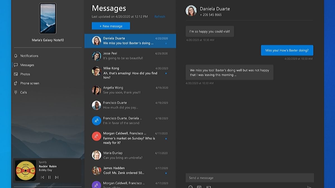Click the New message button
The image size is (335, 188).
tap(111, 26)
